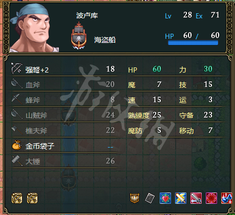Click the red heart skill icon
Screen dimensions: 235x215
(x=165, y=198)
